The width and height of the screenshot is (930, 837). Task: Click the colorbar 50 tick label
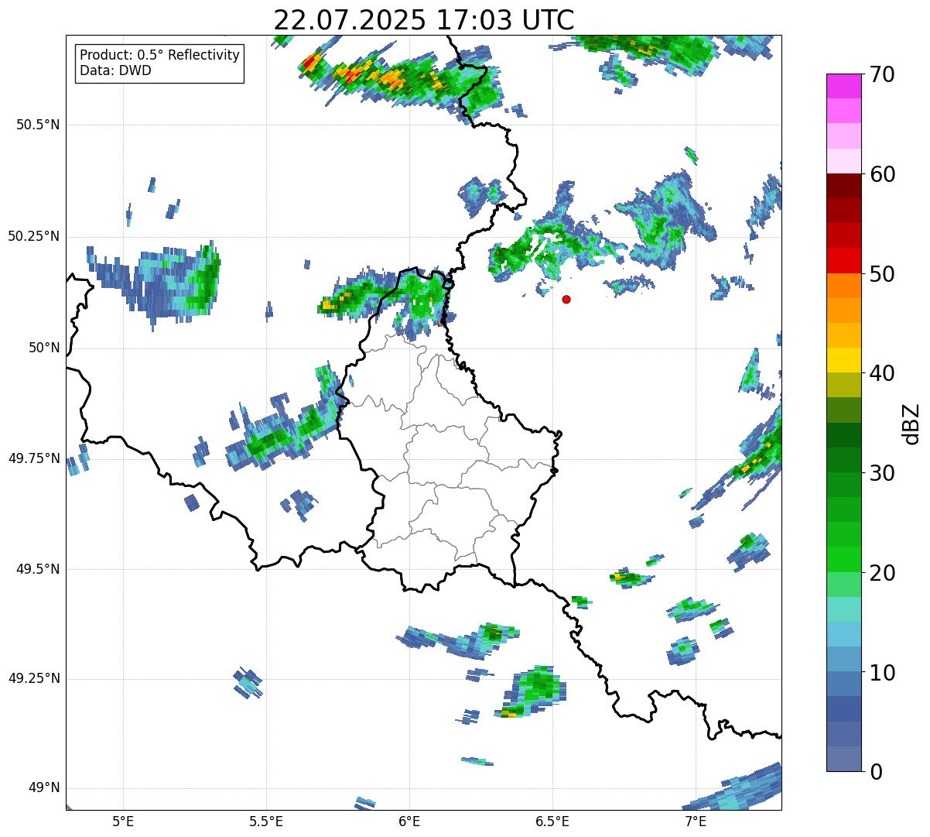pyautogui.click(x=882, y=274)
